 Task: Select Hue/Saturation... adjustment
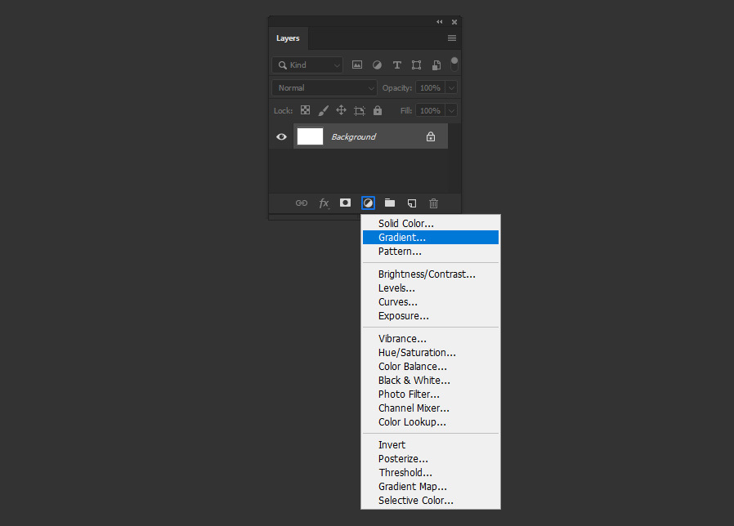pyautogui.click(x=431, y=353)
